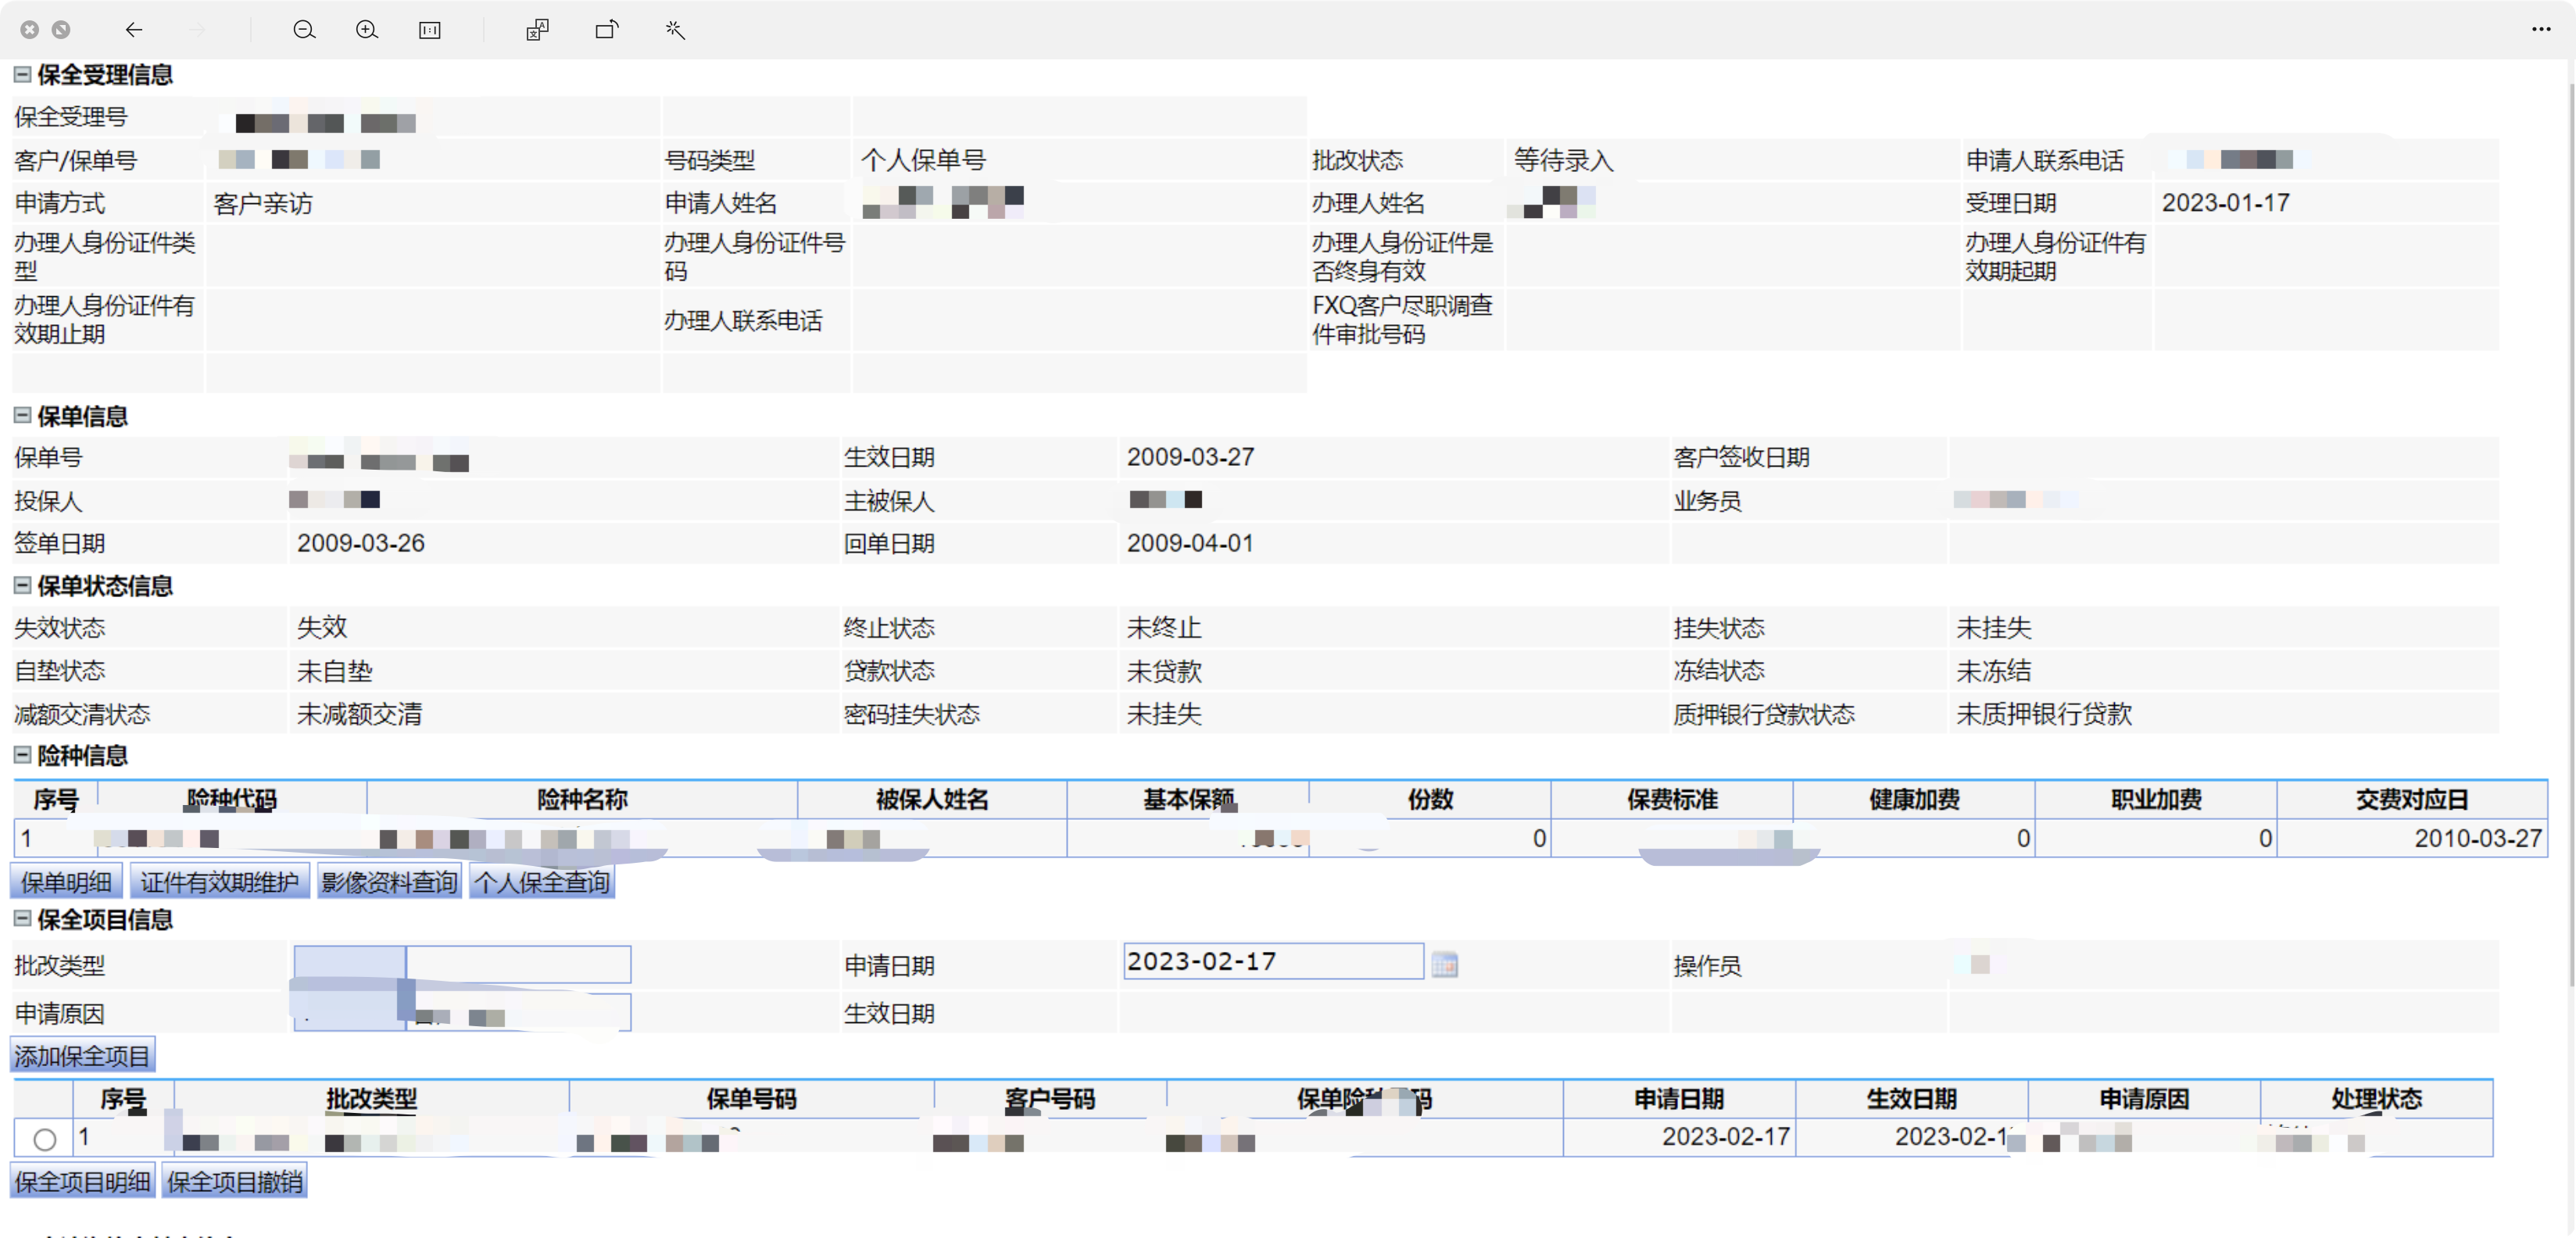Collapse the 保全项目信息 section

coord(22,919)
